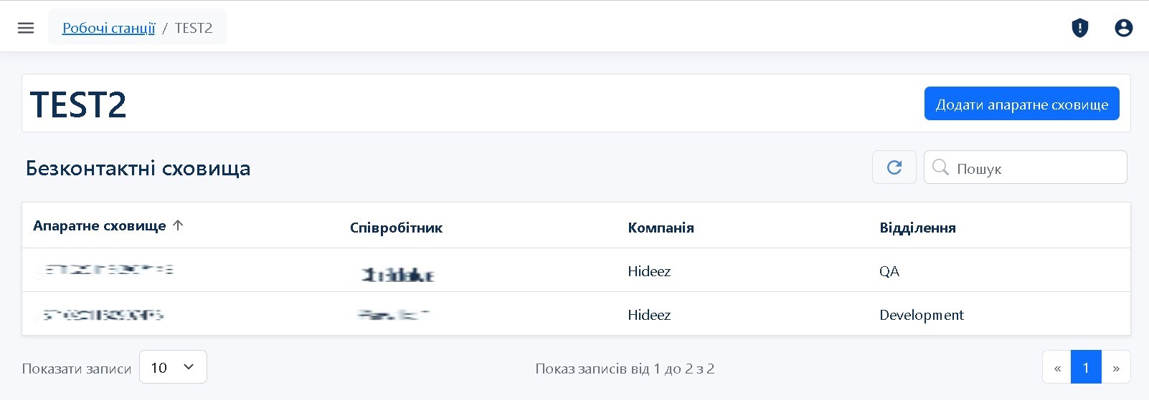Sort by the Компанія column header
The width and height of the screenshot is (1149, 400).
pos(661,228)
